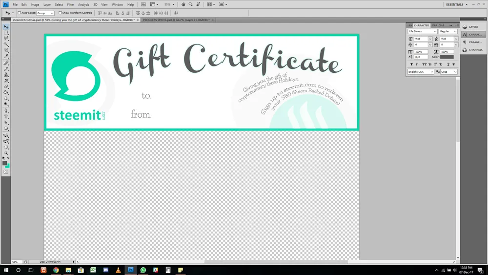Select the Eyedropper tool
This screenshot has width=488, height=275.
pyautogui.click(x=6, y=56)
